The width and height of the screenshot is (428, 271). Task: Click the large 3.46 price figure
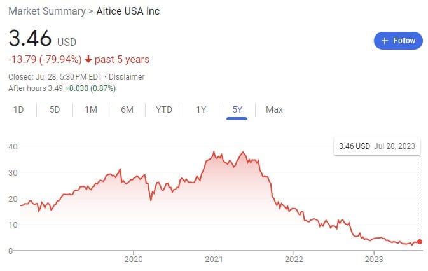(30, 39)
